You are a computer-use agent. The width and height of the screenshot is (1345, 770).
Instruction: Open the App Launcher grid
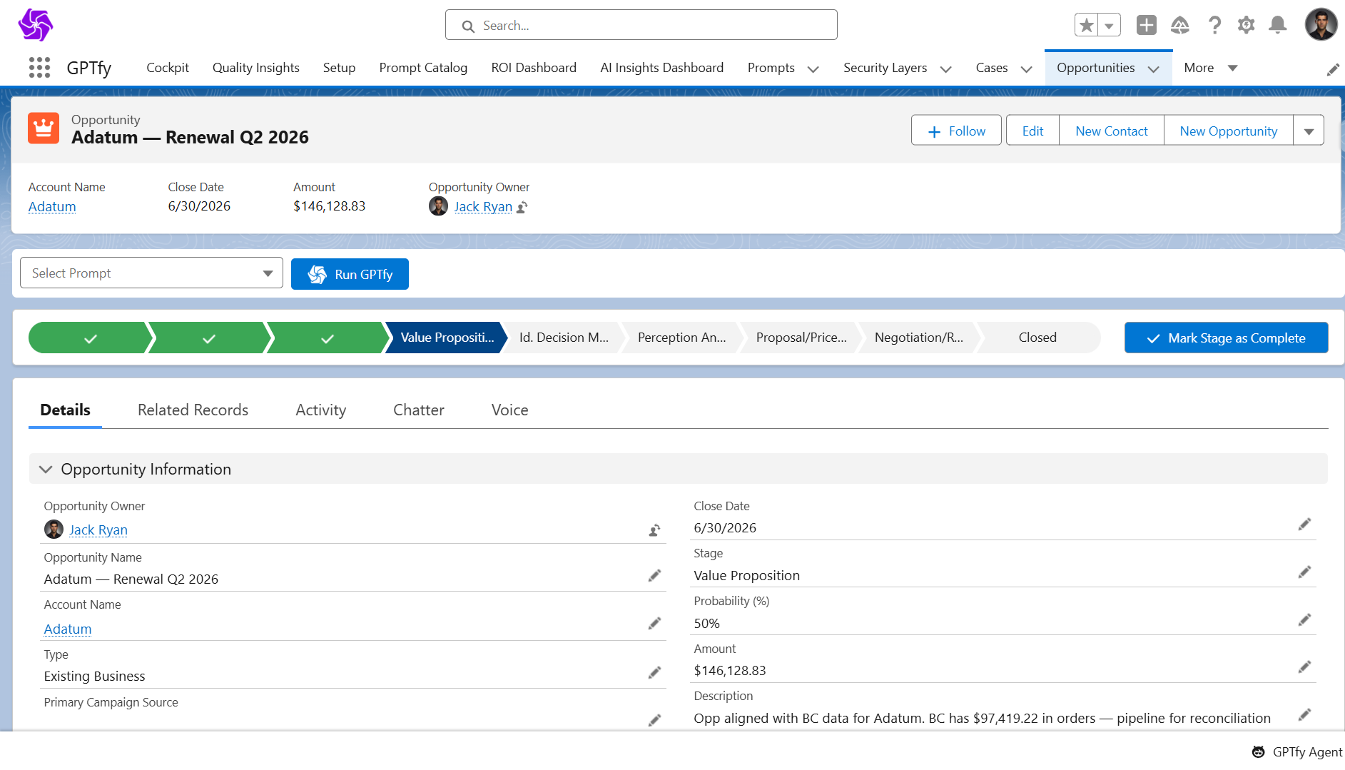tap(39, 68)
